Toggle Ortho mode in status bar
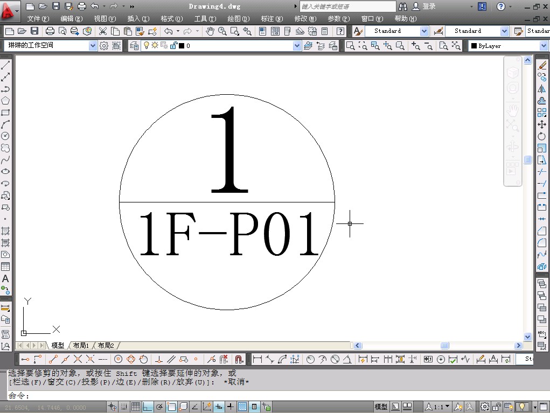 [148, 407]
